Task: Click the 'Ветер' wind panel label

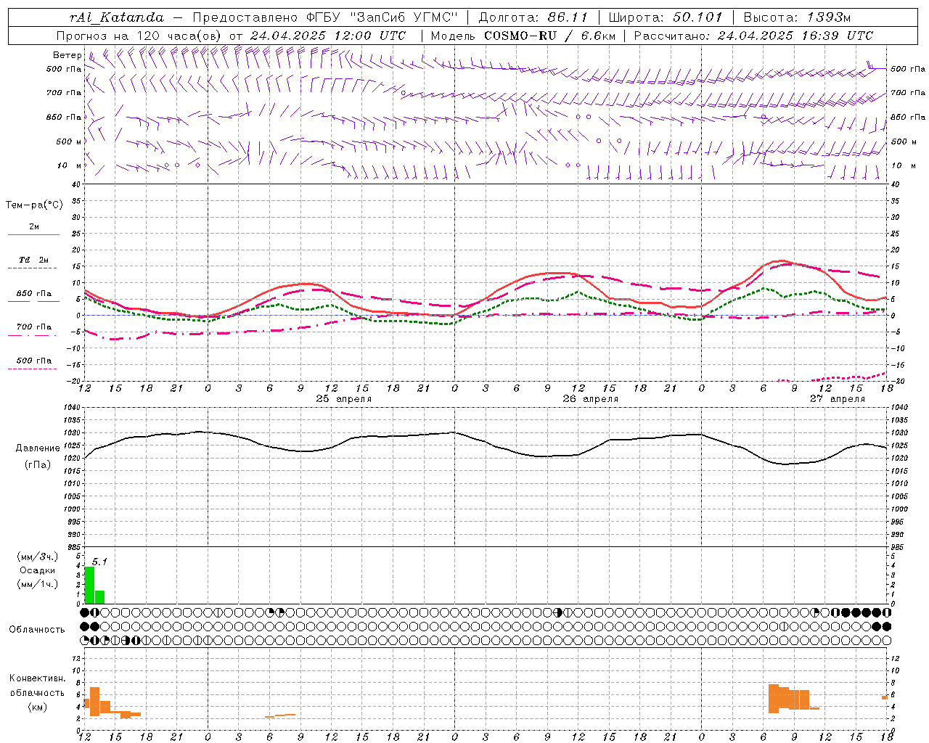Action: pyautogui.click(x=67, y=55)
